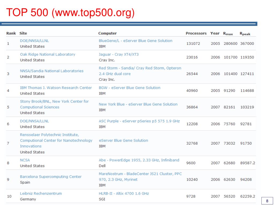Select Rmax value 75760
The image size is (274, 205).
229,124
